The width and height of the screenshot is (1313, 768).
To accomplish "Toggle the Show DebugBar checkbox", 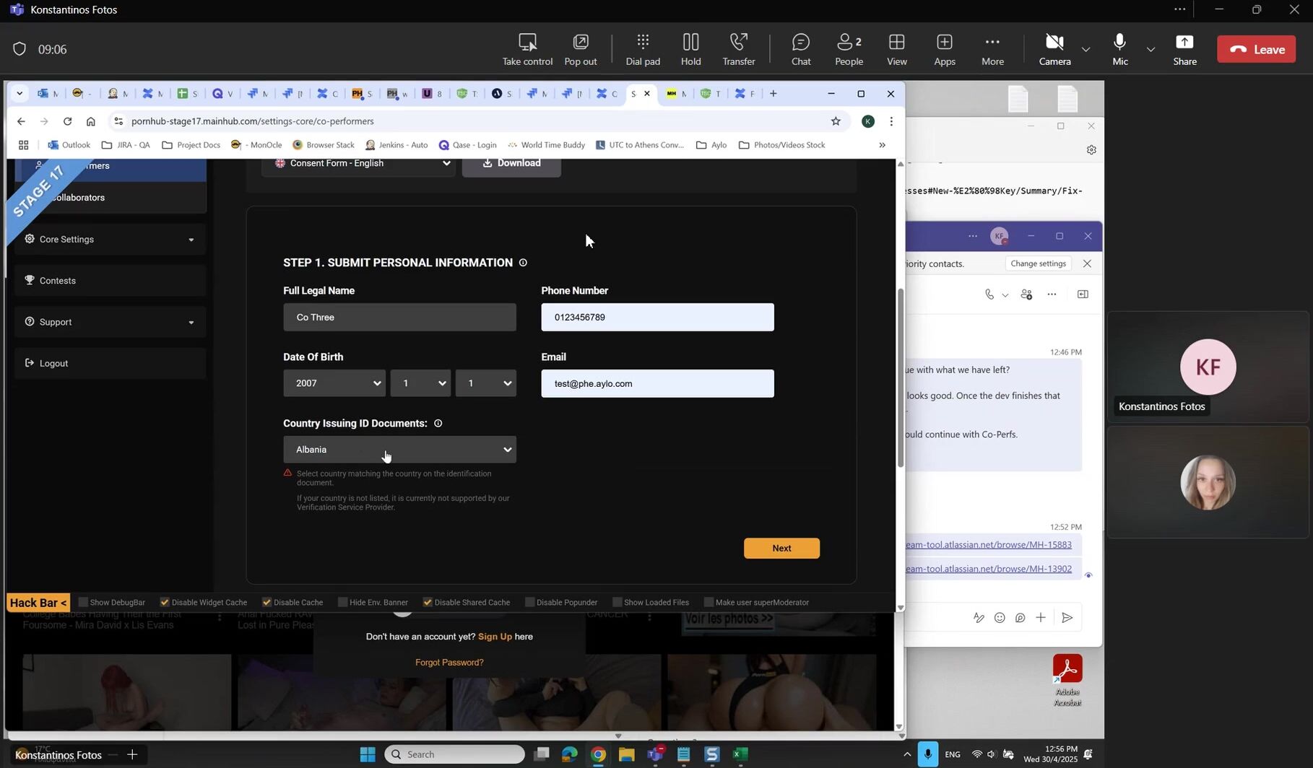I will point(84,602).
